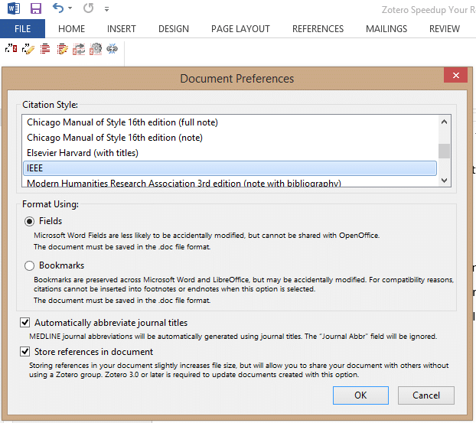Toggle Store references in document checkbox
This screenshot has height=423, width=476.
(25, 352)
